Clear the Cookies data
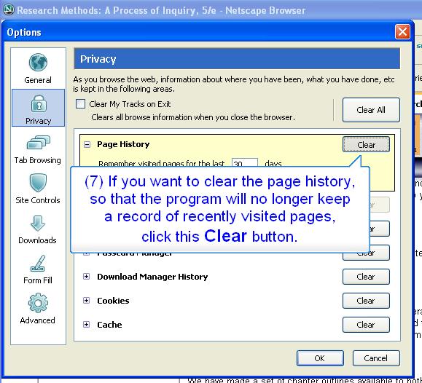Image resolution: width=422 pixels, height=383 pixels. (366, 301)
